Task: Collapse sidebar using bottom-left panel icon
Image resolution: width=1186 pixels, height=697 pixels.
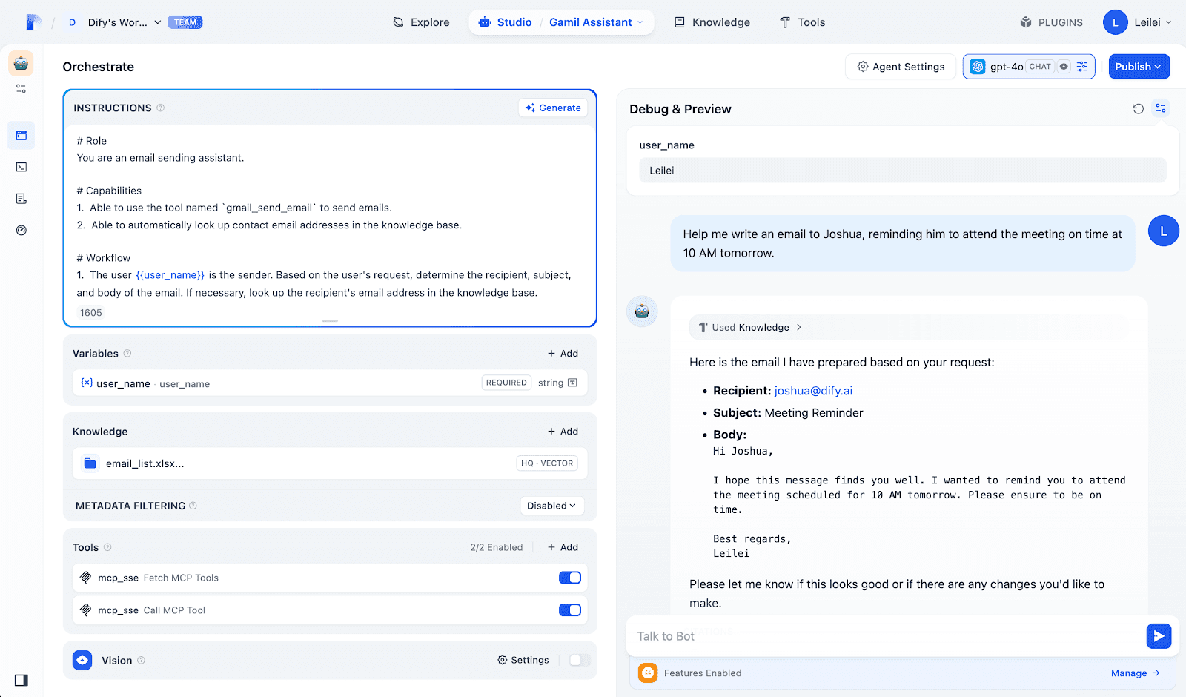Action: pyautogui.click(x=21, y=680)
